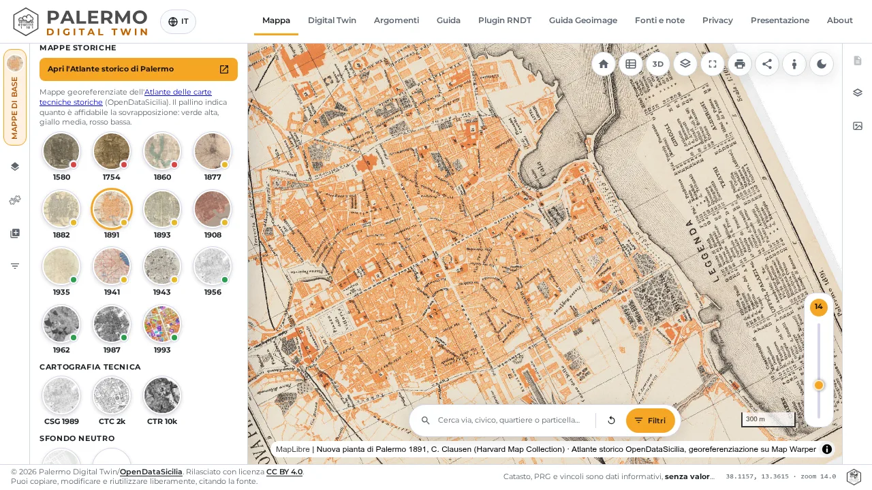872x490 pixels.
Task: Switch map to 3D view
Action: (658, 64)
